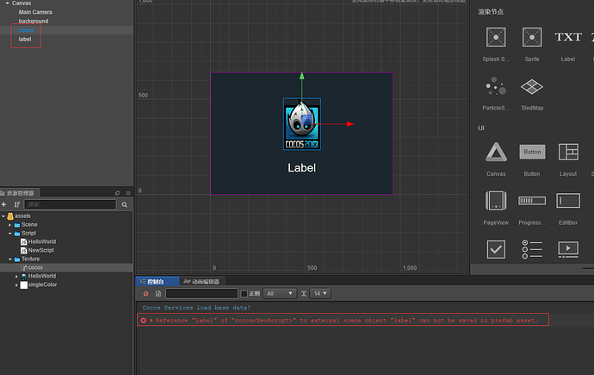This screenshot has height=375, width=594.
Task: Collapse the Script folder
Action: tap(9, 234)
